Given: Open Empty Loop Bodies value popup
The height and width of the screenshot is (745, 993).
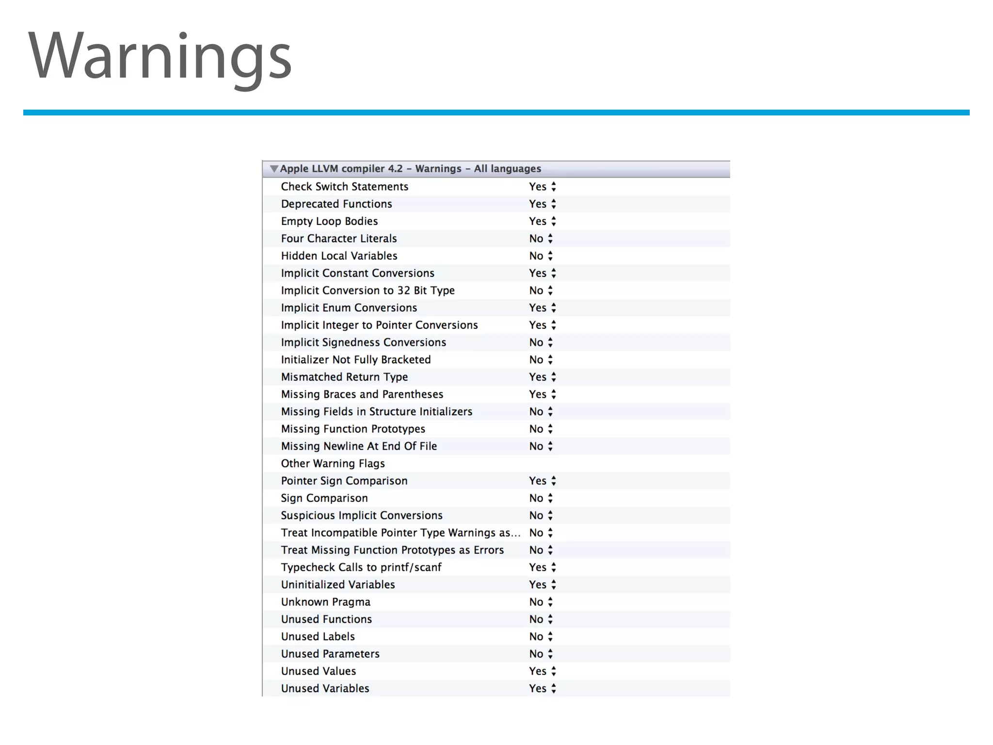Looking at the screenshot, I should pyautogui.click(x=543, y=221).
